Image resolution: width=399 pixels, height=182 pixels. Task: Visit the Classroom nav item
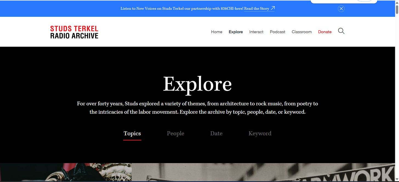click(301, 32)
